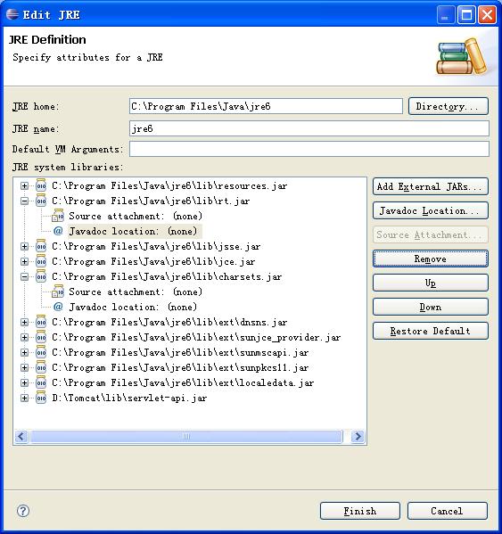
Task: Click the jar icon beside resources.jar
Action: click(x=41, y=185)
